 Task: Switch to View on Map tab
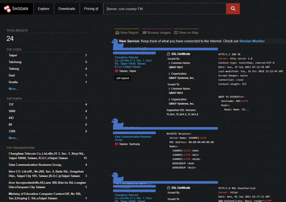coord(186,32)
